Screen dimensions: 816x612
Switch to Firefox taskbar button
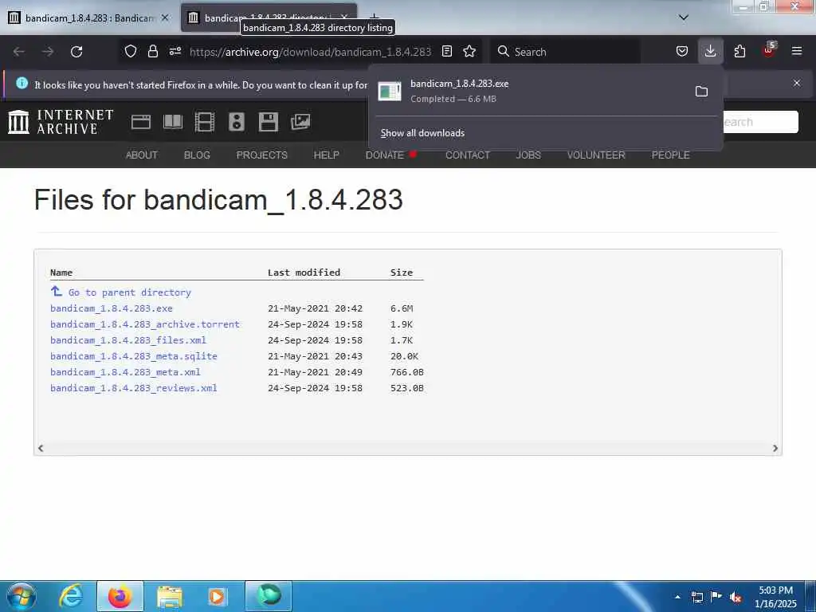pyautogui.click(x=120, y=596)
